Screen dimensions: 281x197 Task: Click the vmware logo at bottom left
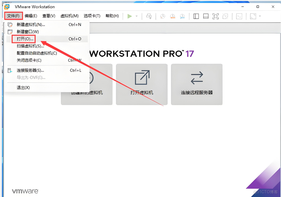25,191
